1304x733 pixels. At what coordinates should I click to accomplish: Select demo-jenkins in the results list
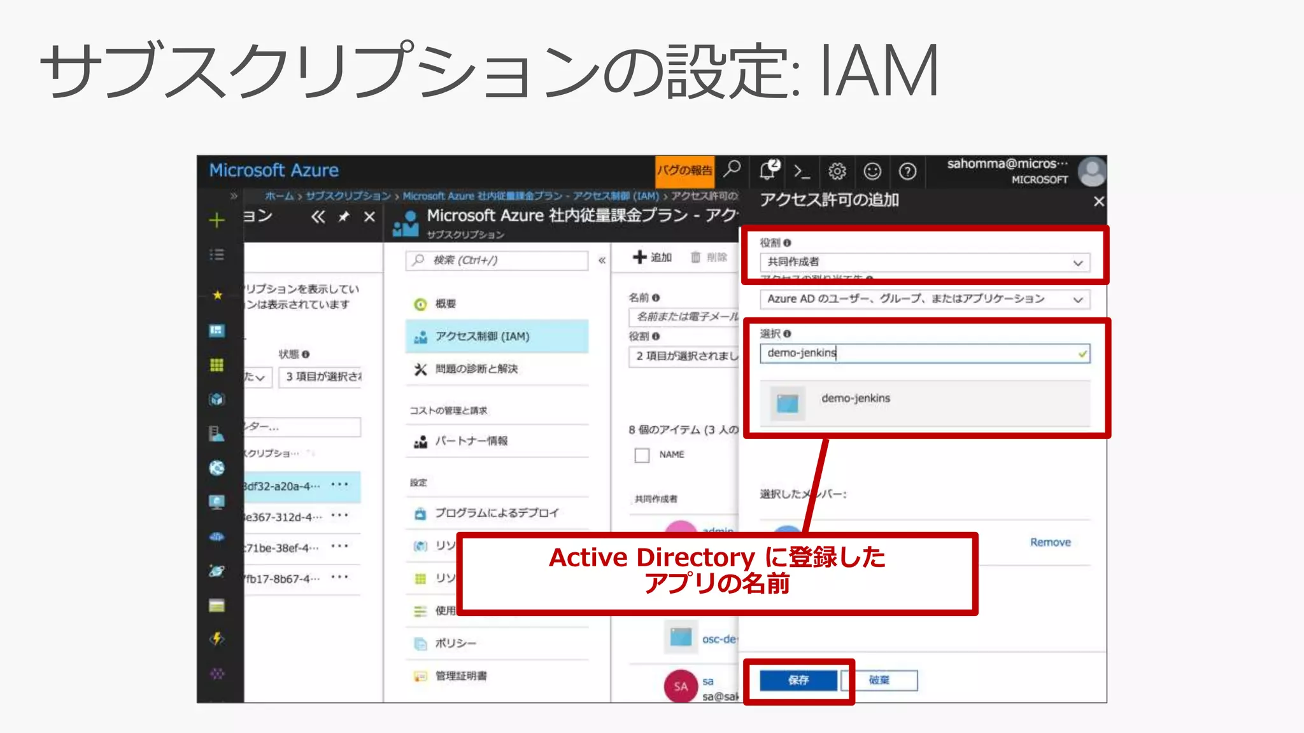pyautogui.click(x=925, y=403)
